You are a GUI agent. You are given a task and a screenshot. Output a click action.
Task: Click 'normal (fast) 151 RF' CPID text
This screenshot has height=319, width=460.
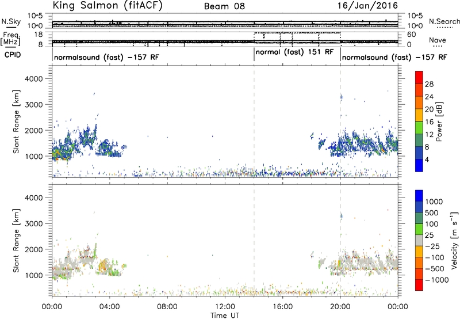click(294, 52)
